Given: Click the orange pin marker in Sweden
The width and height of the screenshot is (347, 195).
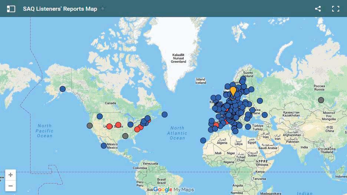Looking at the screenshot, I should (233, 91).
